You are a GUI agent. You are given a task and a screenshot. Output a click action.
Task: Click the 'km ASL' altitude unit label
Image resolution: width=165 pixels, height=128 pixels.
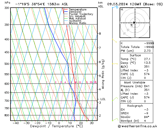(101, 4)
